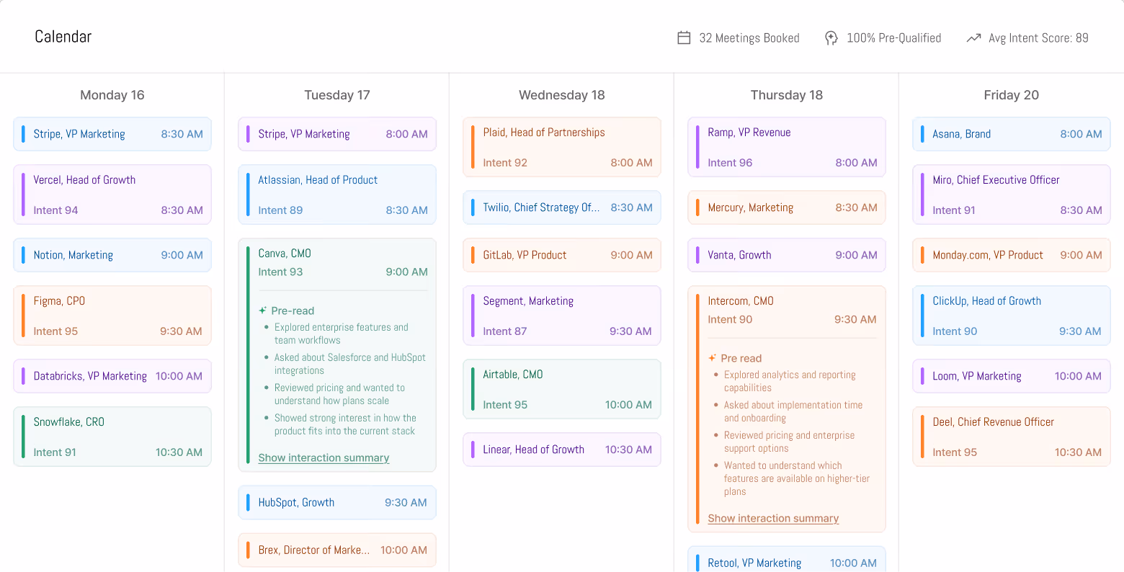Screen dimensions: 1124x572
Task: Open the GitLab, VP Product meeting
Action: click(562, 255)
